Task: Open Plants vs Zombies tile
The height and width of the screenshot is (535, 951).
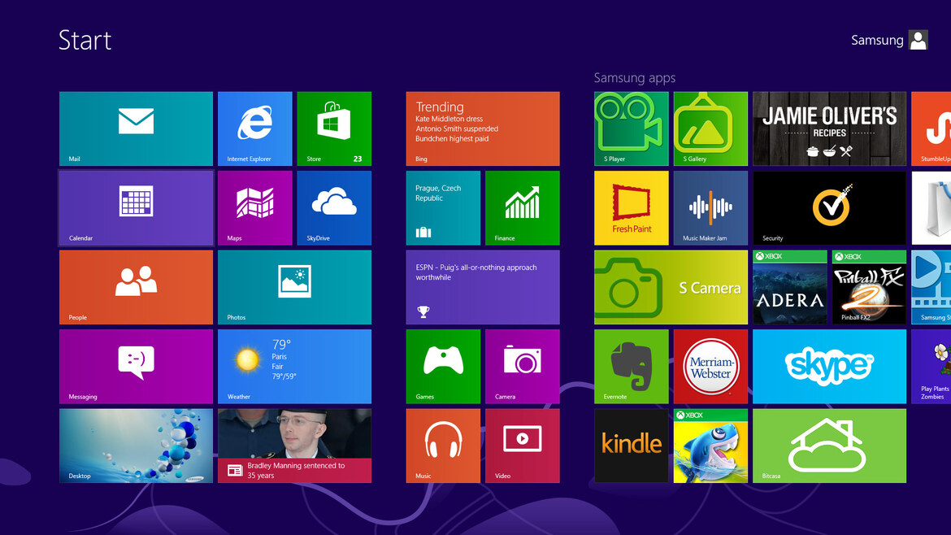Action: pyautogui.click(x=931, y=367)
